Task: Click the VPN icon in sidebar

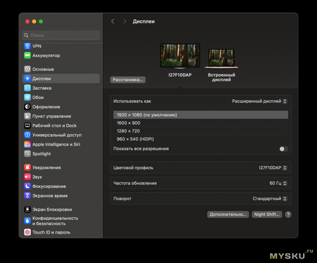Action: coord(27,46)
